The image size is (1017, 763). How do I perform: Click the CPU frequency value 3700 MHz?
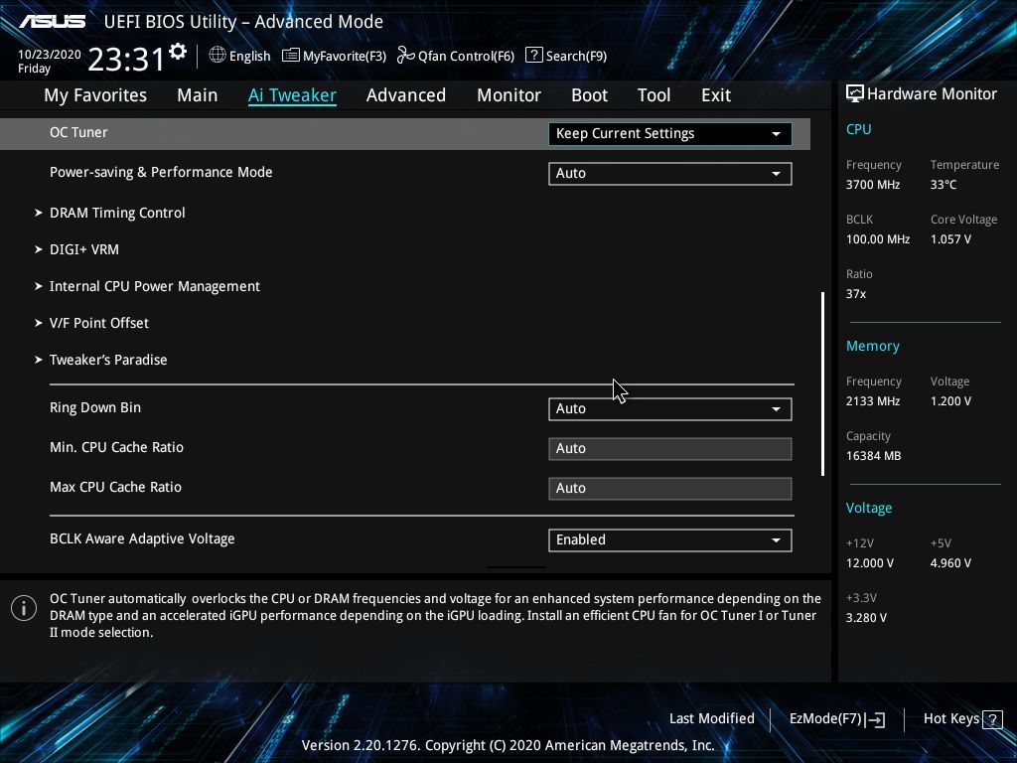click(x=872, y=185)
